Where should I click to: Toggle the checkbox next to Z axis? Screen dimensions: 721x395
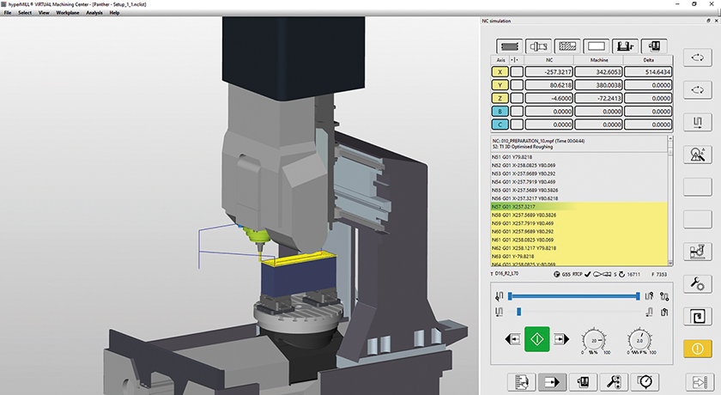pyautogui.click(x=517, y=99)
